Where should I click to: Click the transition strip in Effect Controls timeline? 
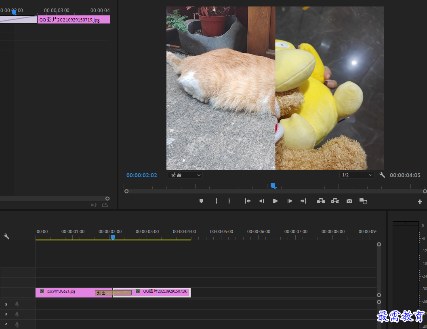click(x=19, y=19)
